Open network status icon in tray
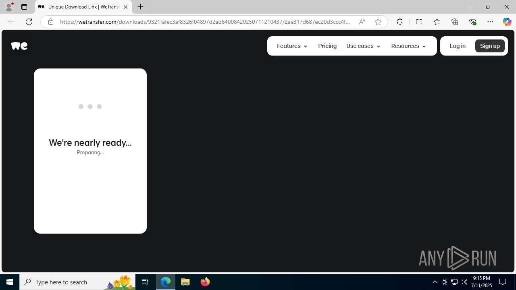This screenshot has width=516, height=290. pos(454,282)
